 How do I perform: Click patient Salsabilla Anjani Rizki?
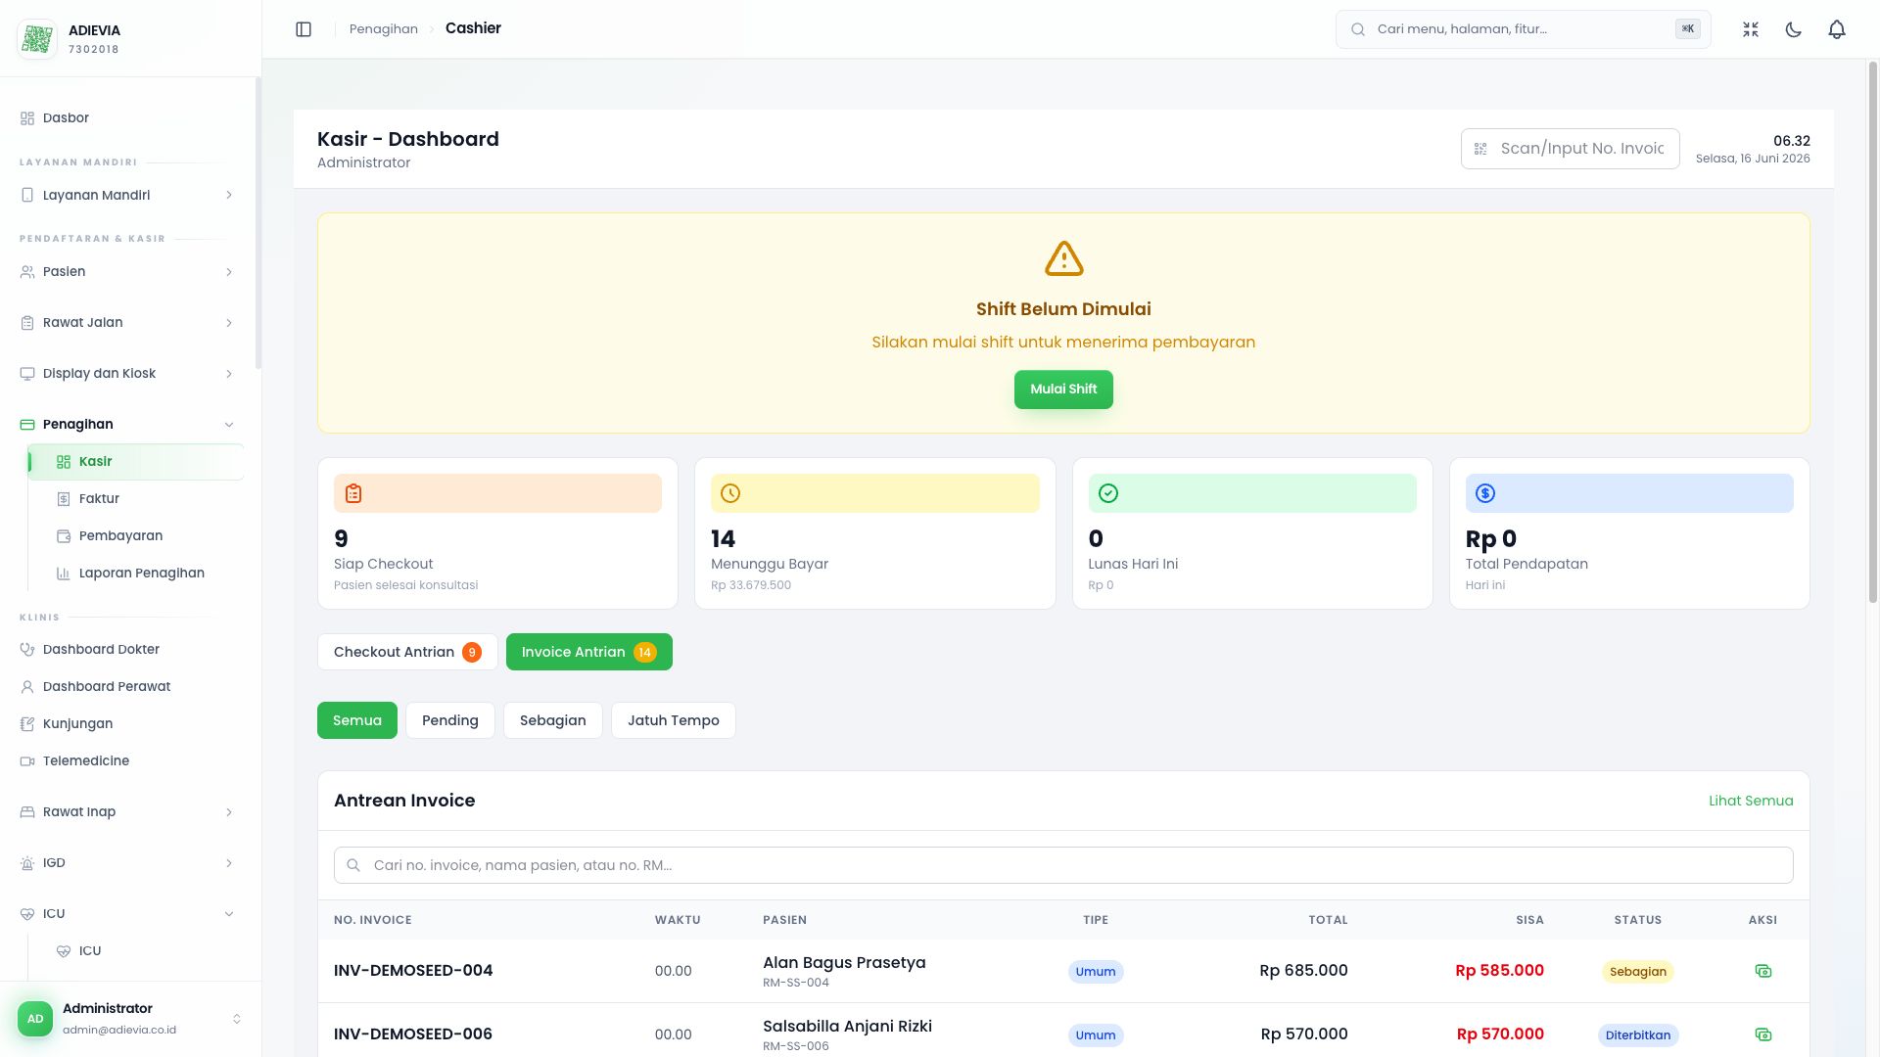coord(847,1027)
